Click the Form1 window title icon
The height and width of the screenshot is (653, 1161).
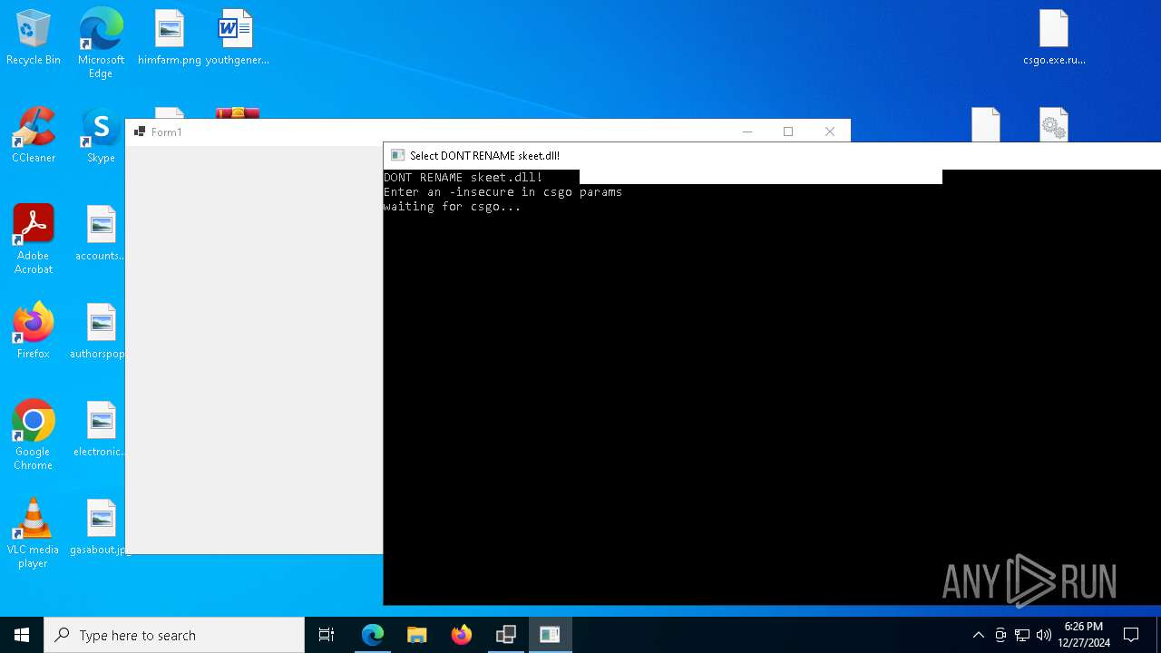tap(140, 132)
